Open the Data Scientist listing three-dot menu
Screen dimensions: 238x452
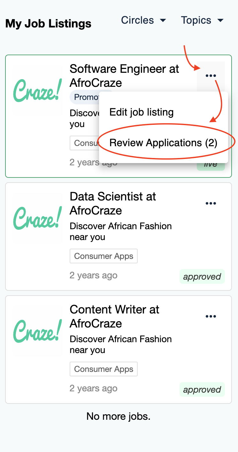tap(211, 203)
